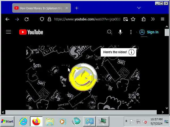
Task: Start voice search with microphone
Action: 120,32
